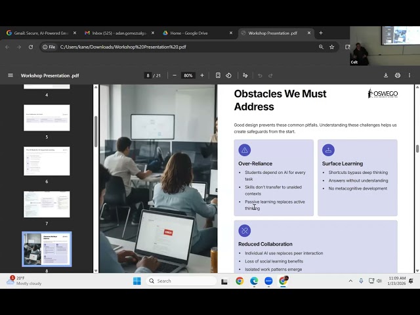Screen dimensions: 420x315
Task: Click the browser zoom magnifier icon
Action: tap(321, 47)
